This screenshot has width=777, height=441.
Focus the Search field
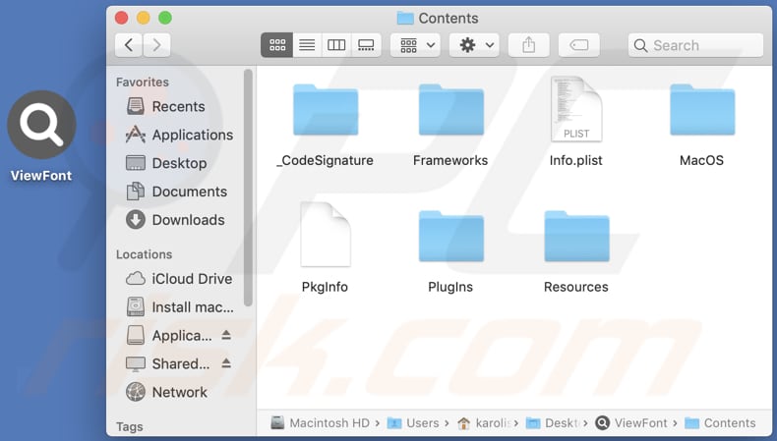(x=695, y=45)
